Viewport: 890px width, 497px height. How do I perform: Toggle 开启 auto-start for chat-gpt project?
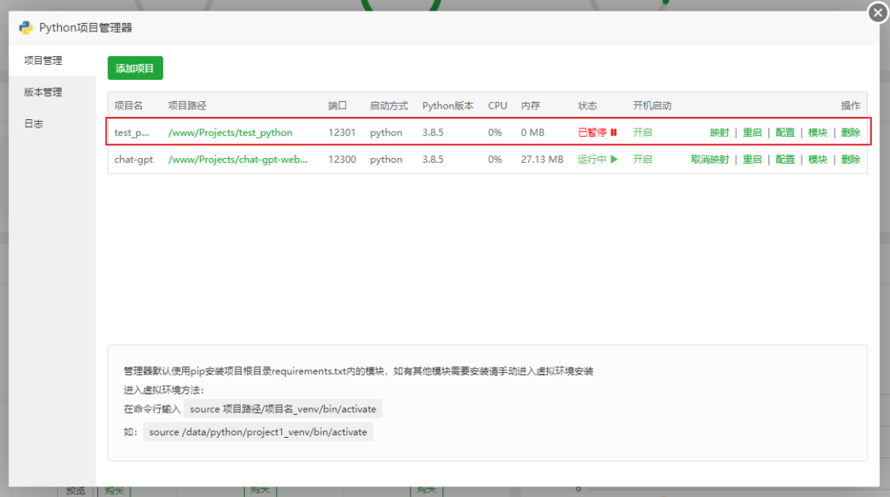click(642, 160)
